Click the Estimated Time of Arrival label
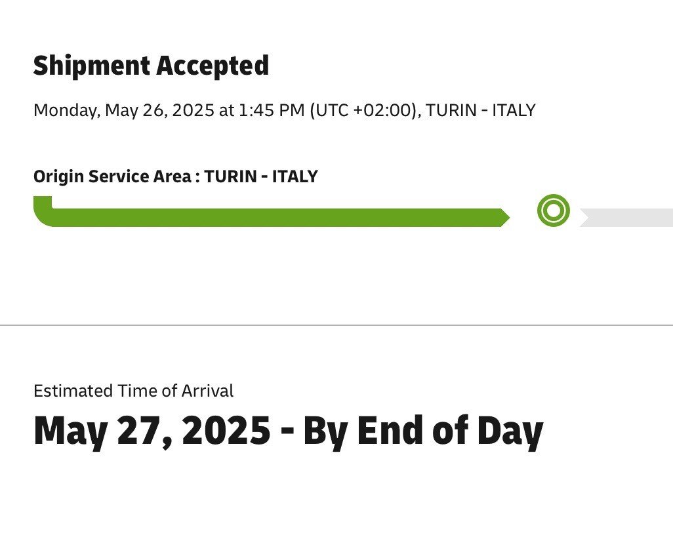 coord(133,391)
